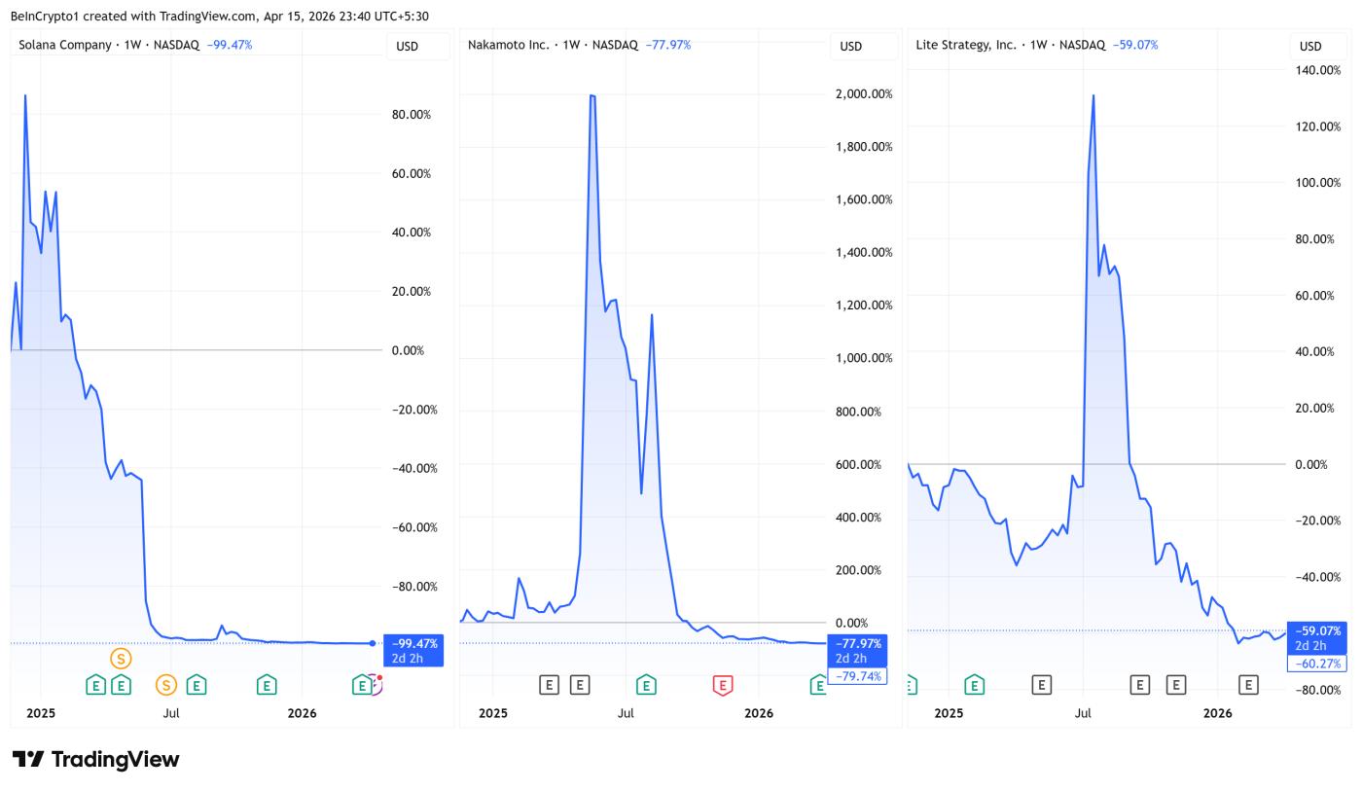Click the endpoint dot of Solana's price line
The image size is (1362, 791).
[373, 643]
